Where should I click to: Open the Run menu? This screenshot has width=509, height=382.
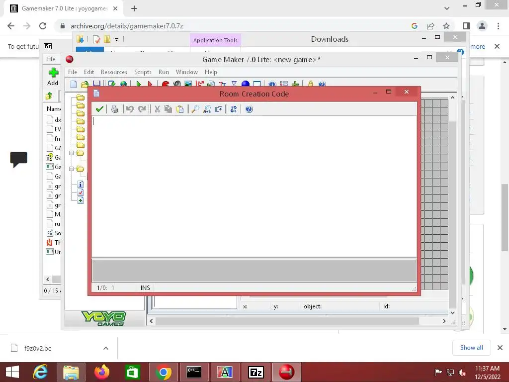pyautogui.click(x=164, y=72)
